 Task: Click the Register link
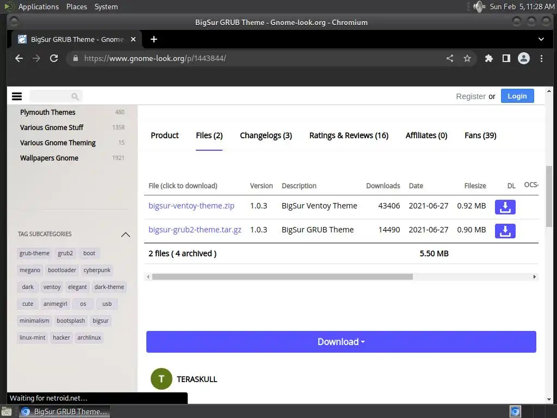click(x=471, y=96)
